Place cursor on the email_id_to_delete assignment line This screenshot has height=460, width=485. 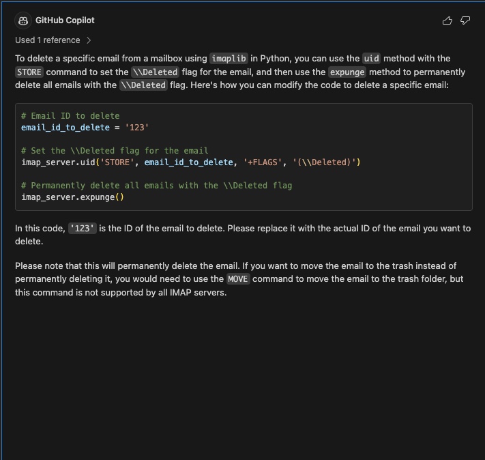pos(85,128)
